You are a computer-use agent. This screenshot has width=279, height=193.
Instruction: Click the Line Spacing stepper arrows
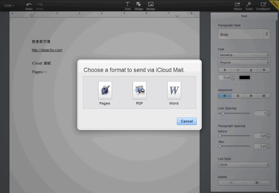tap(268, 113)
